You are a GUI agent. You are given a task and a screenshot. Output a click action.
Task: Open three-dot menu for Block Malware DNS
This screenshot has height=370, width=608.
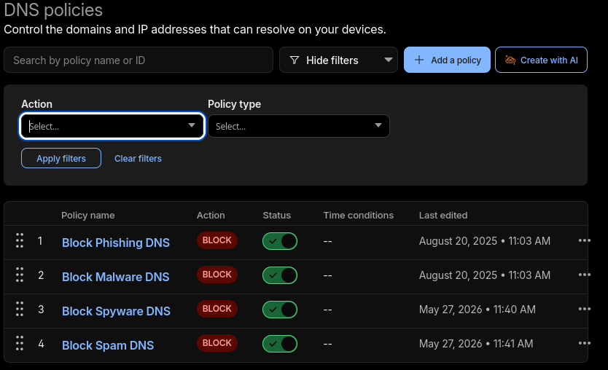tap(584, 275)
